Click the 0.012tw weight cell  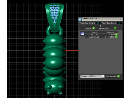(112, 37)
